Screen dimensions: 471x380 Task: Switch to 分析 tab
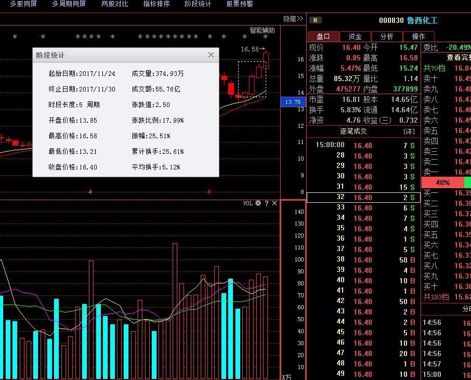(387, 36)
